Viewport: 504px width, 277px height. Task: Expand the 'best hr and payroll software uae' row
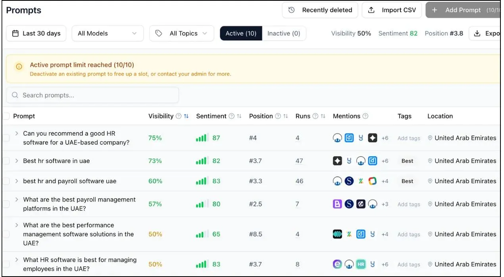(17, 181)
